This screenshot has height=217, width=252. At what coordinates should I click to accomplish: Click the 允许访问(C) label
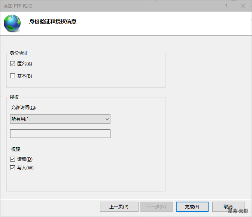click(x=24, y=108)
